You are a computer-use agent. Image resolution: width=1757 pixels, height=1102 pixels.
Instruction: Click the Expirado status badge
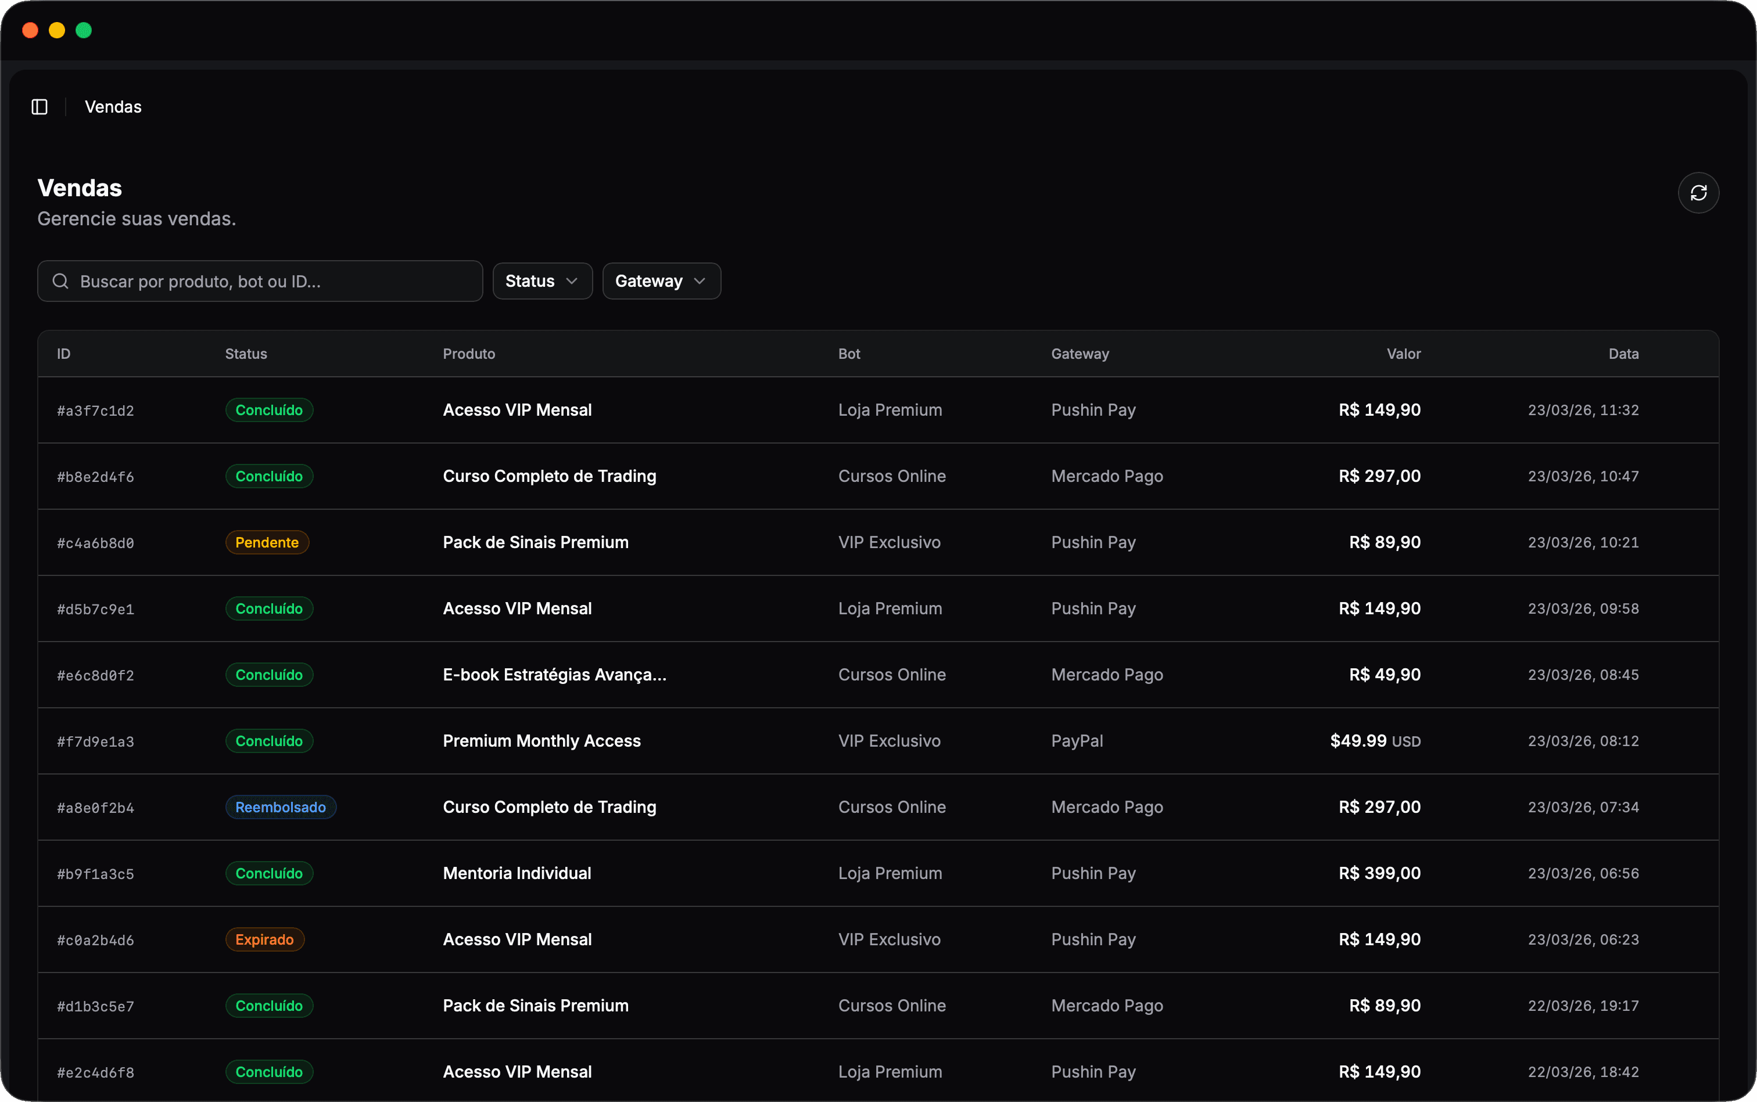click(x=264, y=940)
